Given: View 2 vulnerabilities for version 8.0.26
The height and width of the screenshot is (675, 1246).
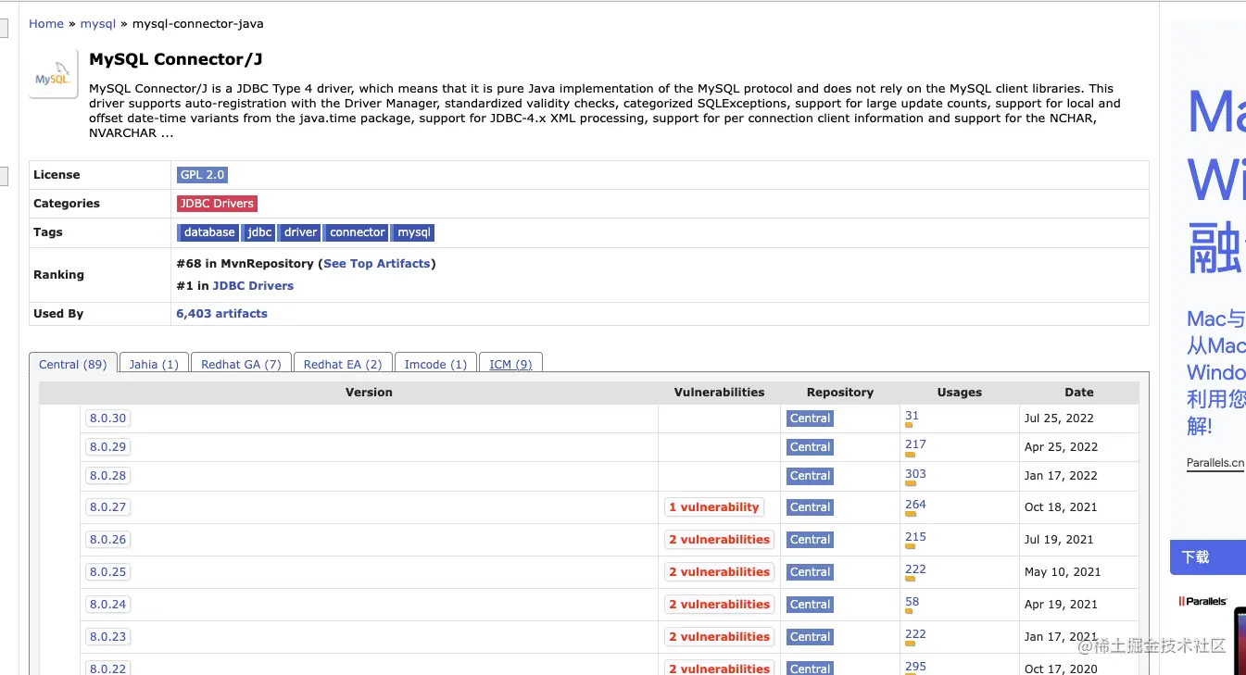Looking at the screenshot, I should 720,540.
